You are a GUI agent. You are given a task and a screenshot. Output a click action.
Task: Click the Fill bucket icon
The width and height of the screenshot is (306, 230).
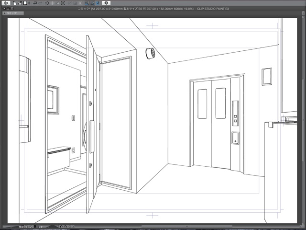click(x=58, y=3)
